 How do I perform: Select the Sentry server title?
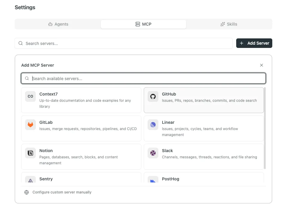(46, 179)
